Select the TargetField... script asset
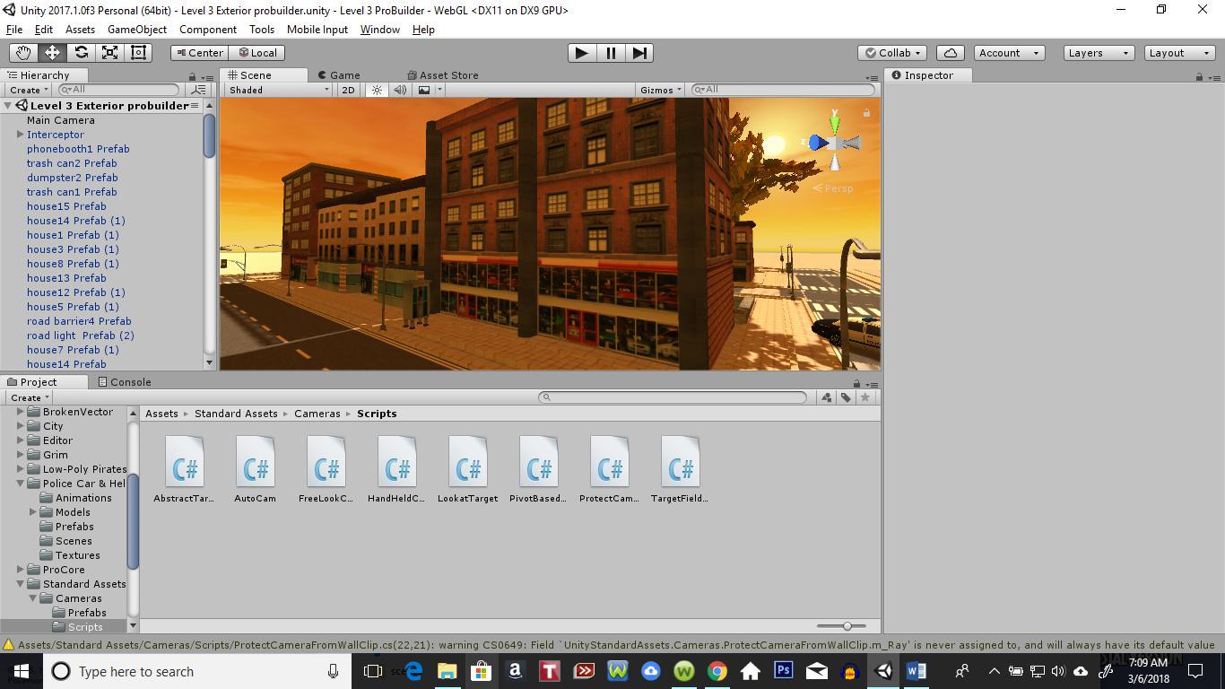1225x689 pixels. click(x=680, y=469)
